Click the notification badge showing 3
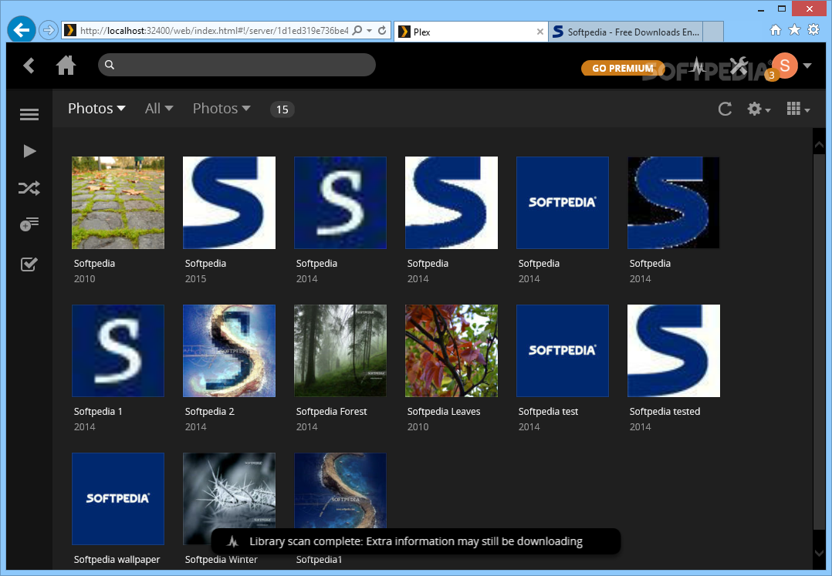Screen dimensions: 832x576 tap(772, 76)
